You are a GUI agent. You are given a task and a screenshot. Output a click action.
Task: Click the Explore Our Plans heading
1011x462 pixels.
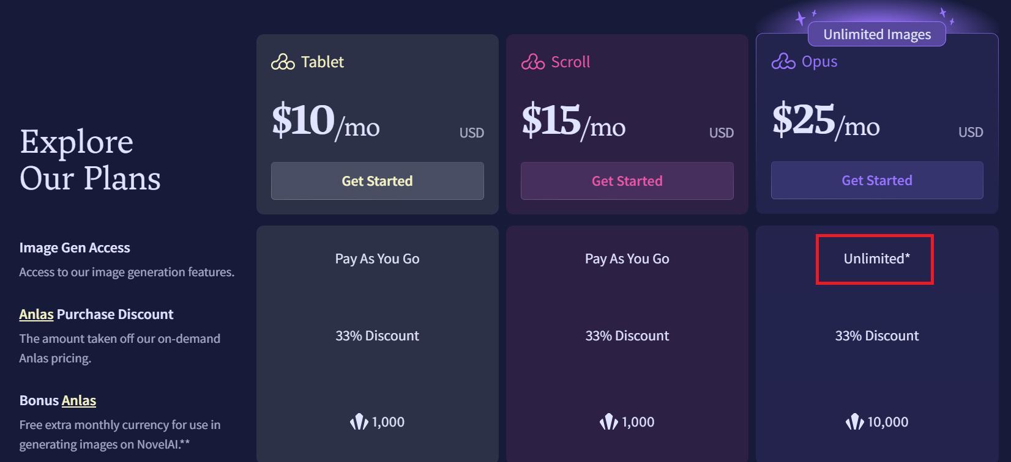click(90, 160)
